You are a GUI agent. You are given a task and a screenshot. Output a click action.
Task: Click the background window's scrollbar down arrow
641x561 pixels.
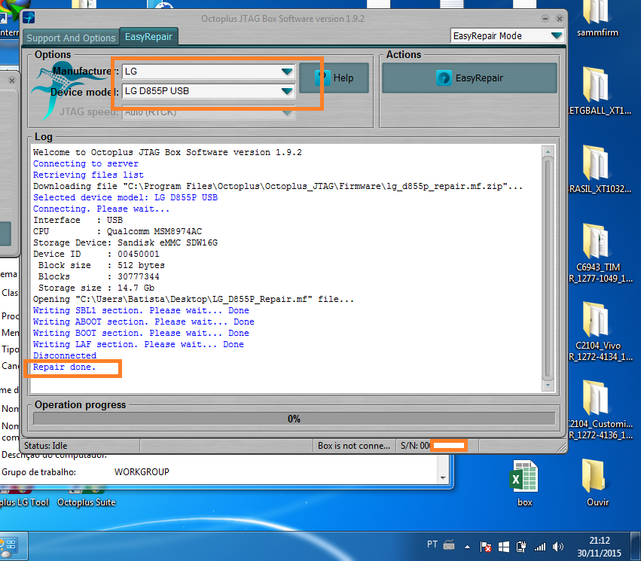[443, 477]
